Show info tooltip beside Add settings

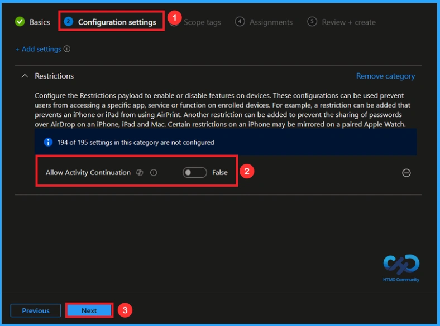click(x=67, y=49)
